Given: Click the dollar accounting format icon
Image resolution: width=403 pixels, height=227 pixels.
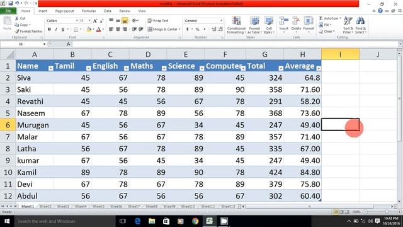Looking at the screenshot, I should tap(188, 30).
